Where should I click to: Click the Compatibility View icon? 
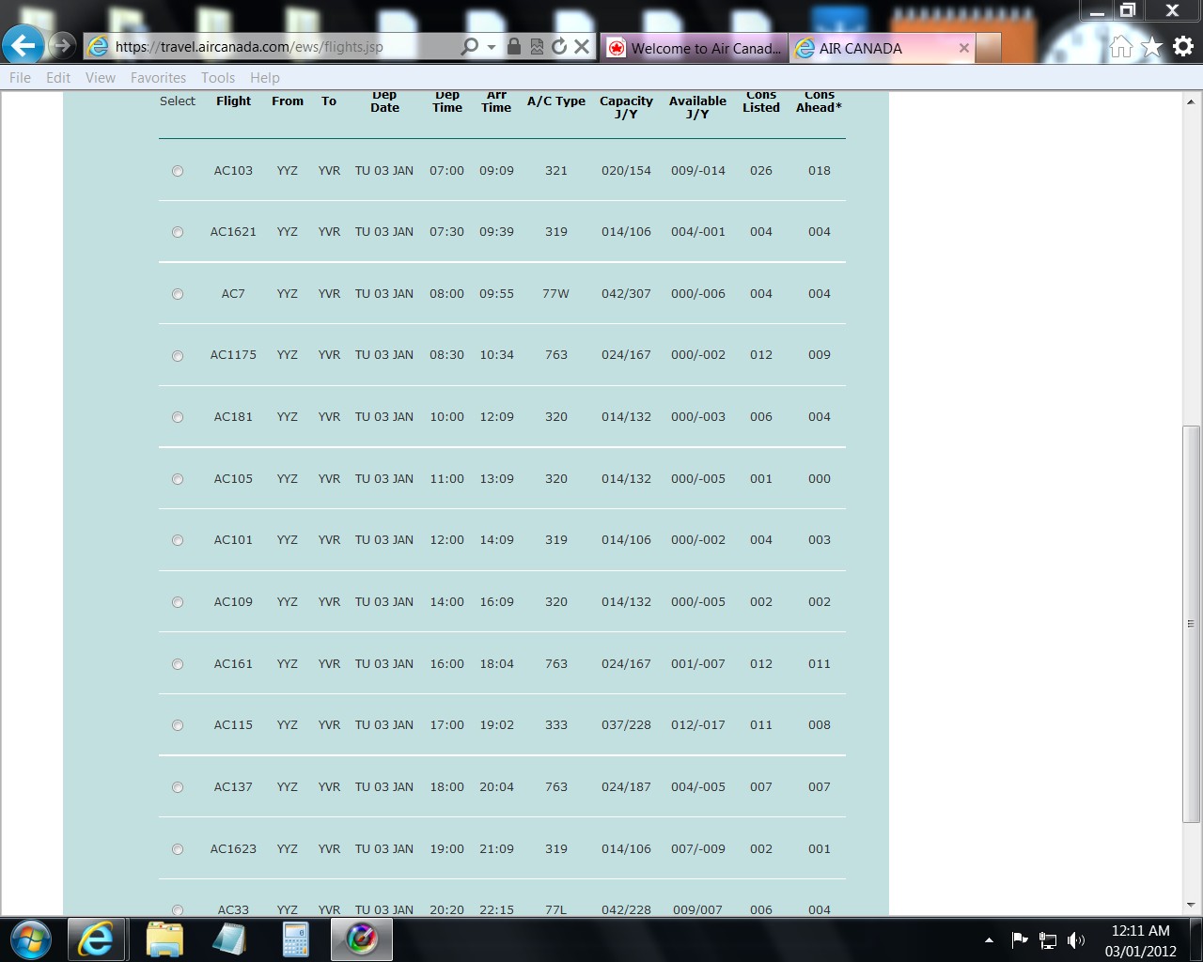537,46
